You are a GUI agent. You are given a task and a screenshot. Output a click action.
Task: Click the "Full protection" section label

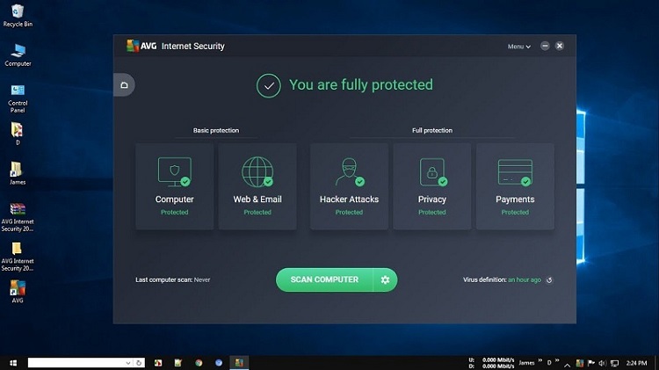click(432, 130)
